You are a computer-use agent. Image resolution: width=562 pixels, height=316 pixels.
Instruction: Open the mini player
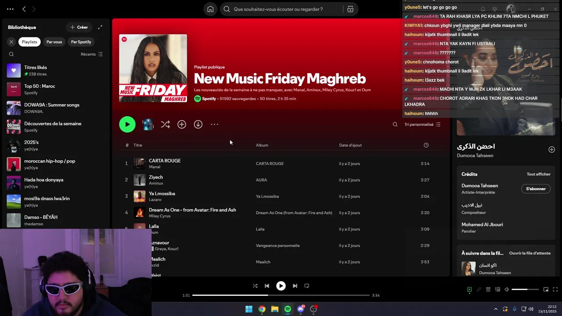546,290
